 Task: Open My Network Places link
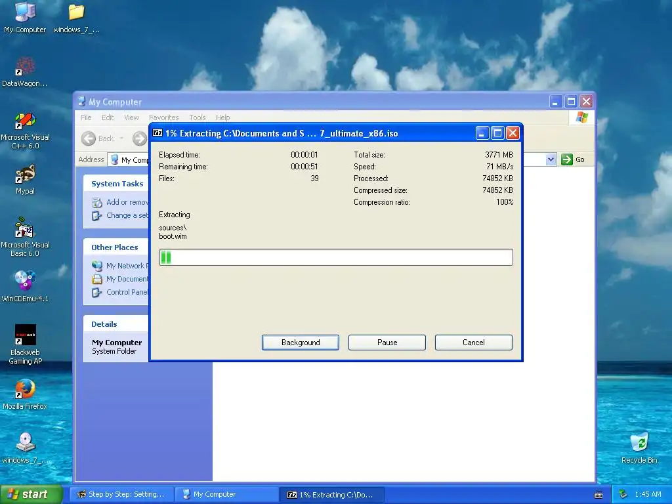coord(127,266)
